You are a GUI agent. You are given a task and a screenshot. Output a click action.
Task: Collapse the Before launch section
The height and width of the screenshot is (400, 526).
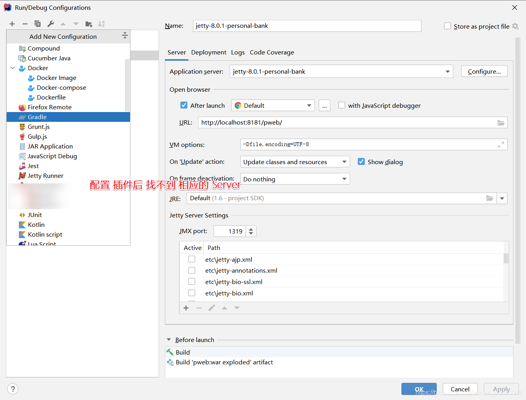tap(169, 340)
